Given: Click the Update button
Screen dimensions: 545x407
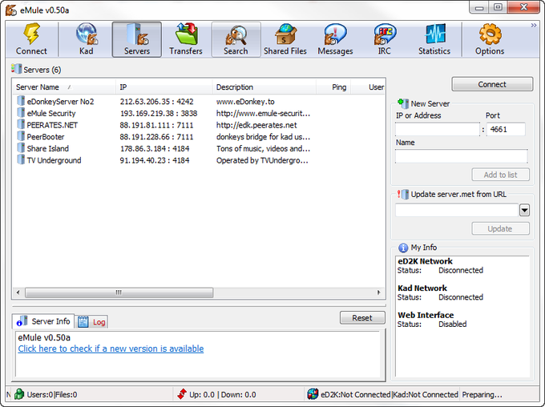Looking at the screenshot, I should [500, 228].
